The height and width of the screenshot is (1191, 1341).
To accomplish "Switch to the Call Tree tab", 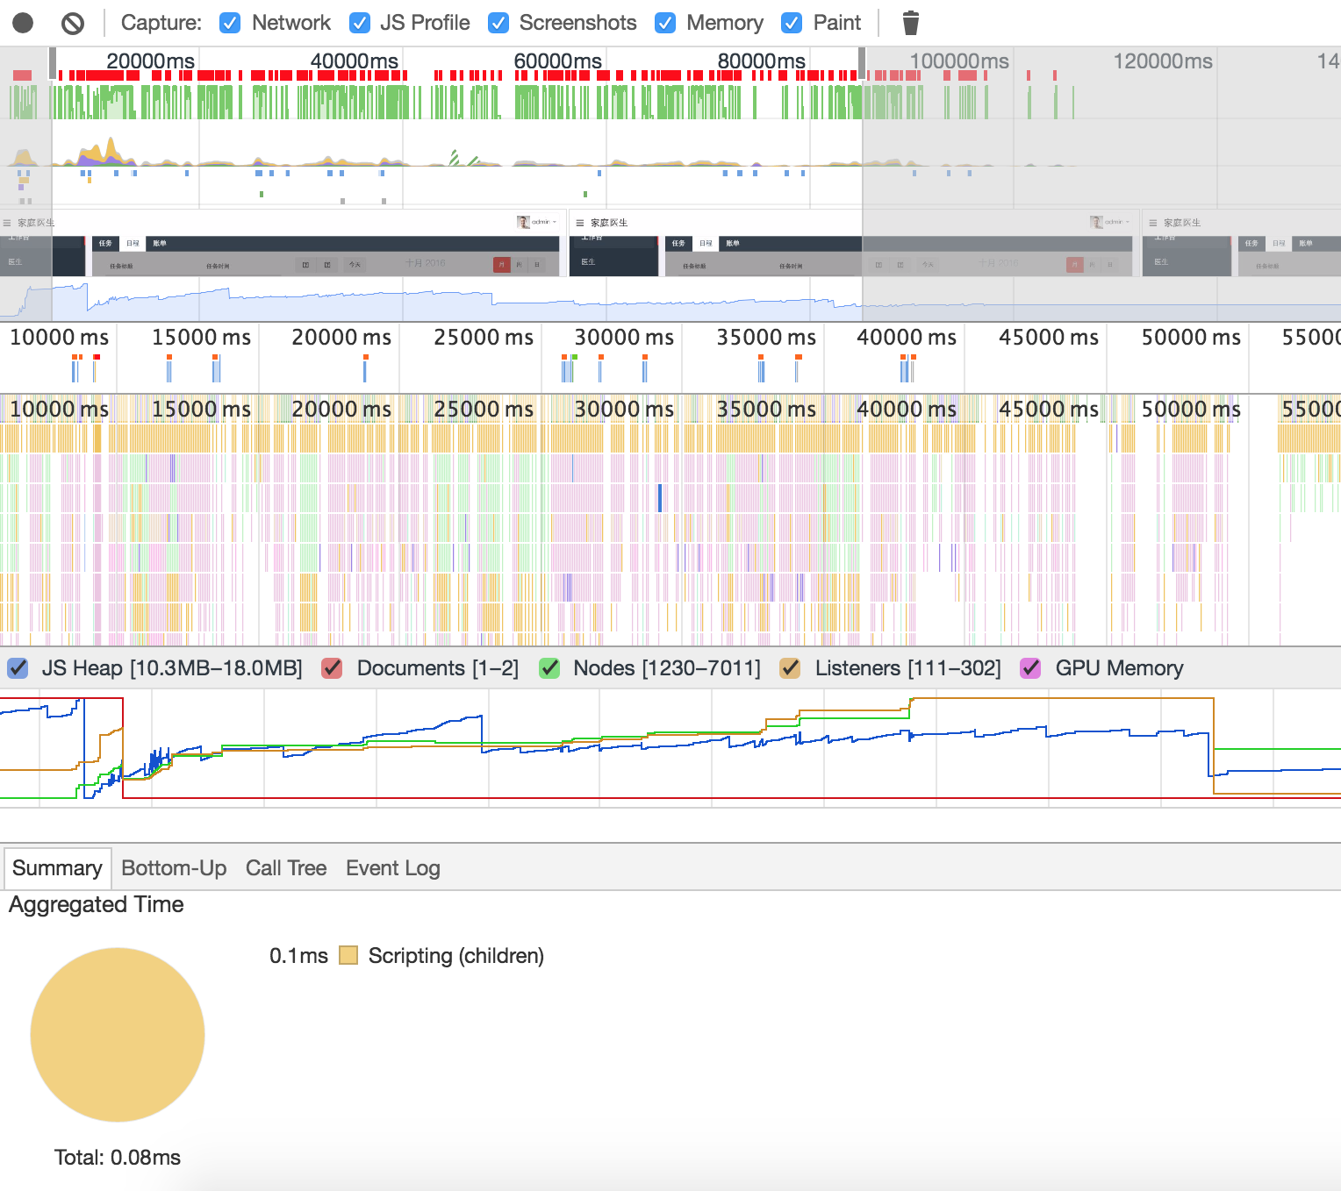I will [x=286, y=868].
